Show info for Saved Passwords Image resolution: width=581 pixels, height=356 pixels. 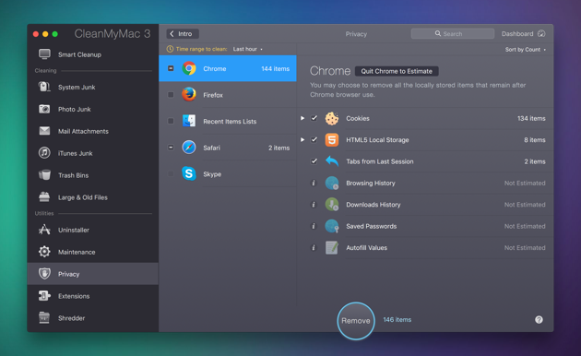point(314,226)
